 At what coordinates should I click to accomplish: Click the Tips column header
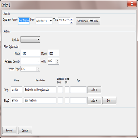[78, 80]
